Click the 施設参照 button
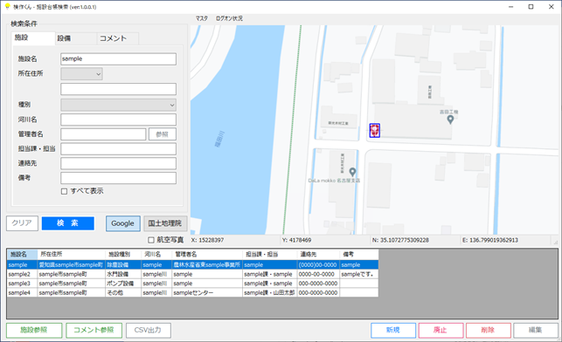Viewport: 562px width, 342px height. pos(34,330)
